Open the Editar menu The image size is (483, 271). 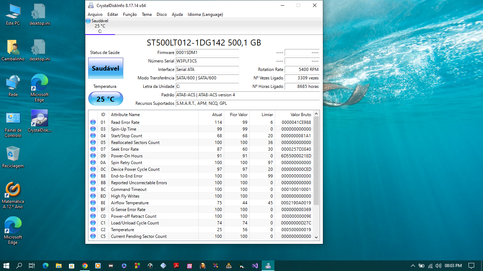tap(113, 14)
